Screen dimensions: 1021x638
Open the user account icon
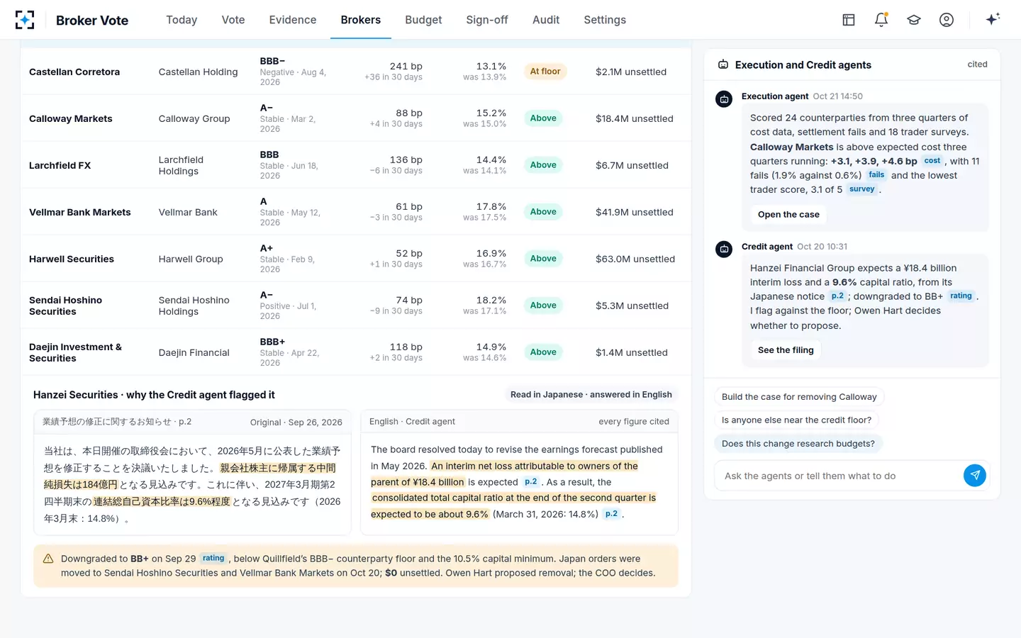click(x=947, y=20)
